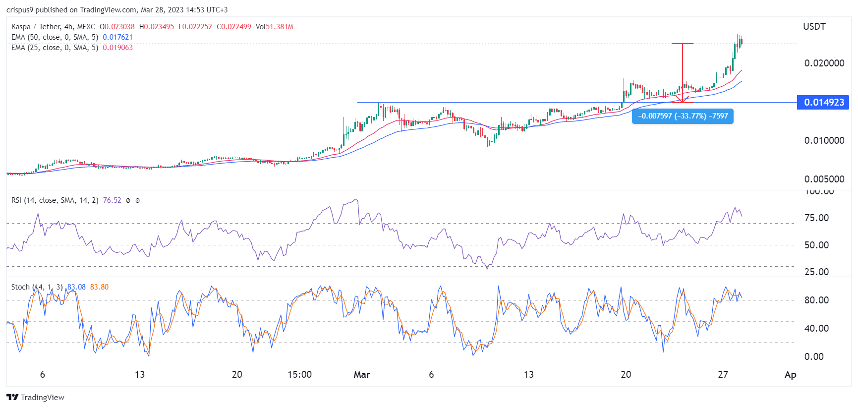Select the EMA (50, close, 0, SMA, 5) legend
Viewport: 858px width, 408px height.
tap(55, 37)
